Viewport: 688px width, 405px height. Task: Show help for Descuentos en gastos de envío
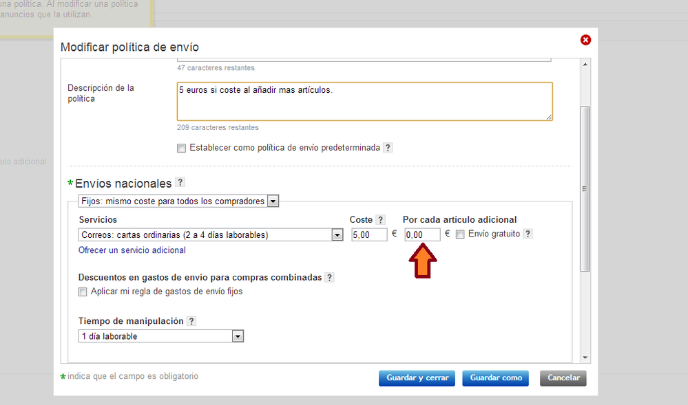tap(330, 278)
